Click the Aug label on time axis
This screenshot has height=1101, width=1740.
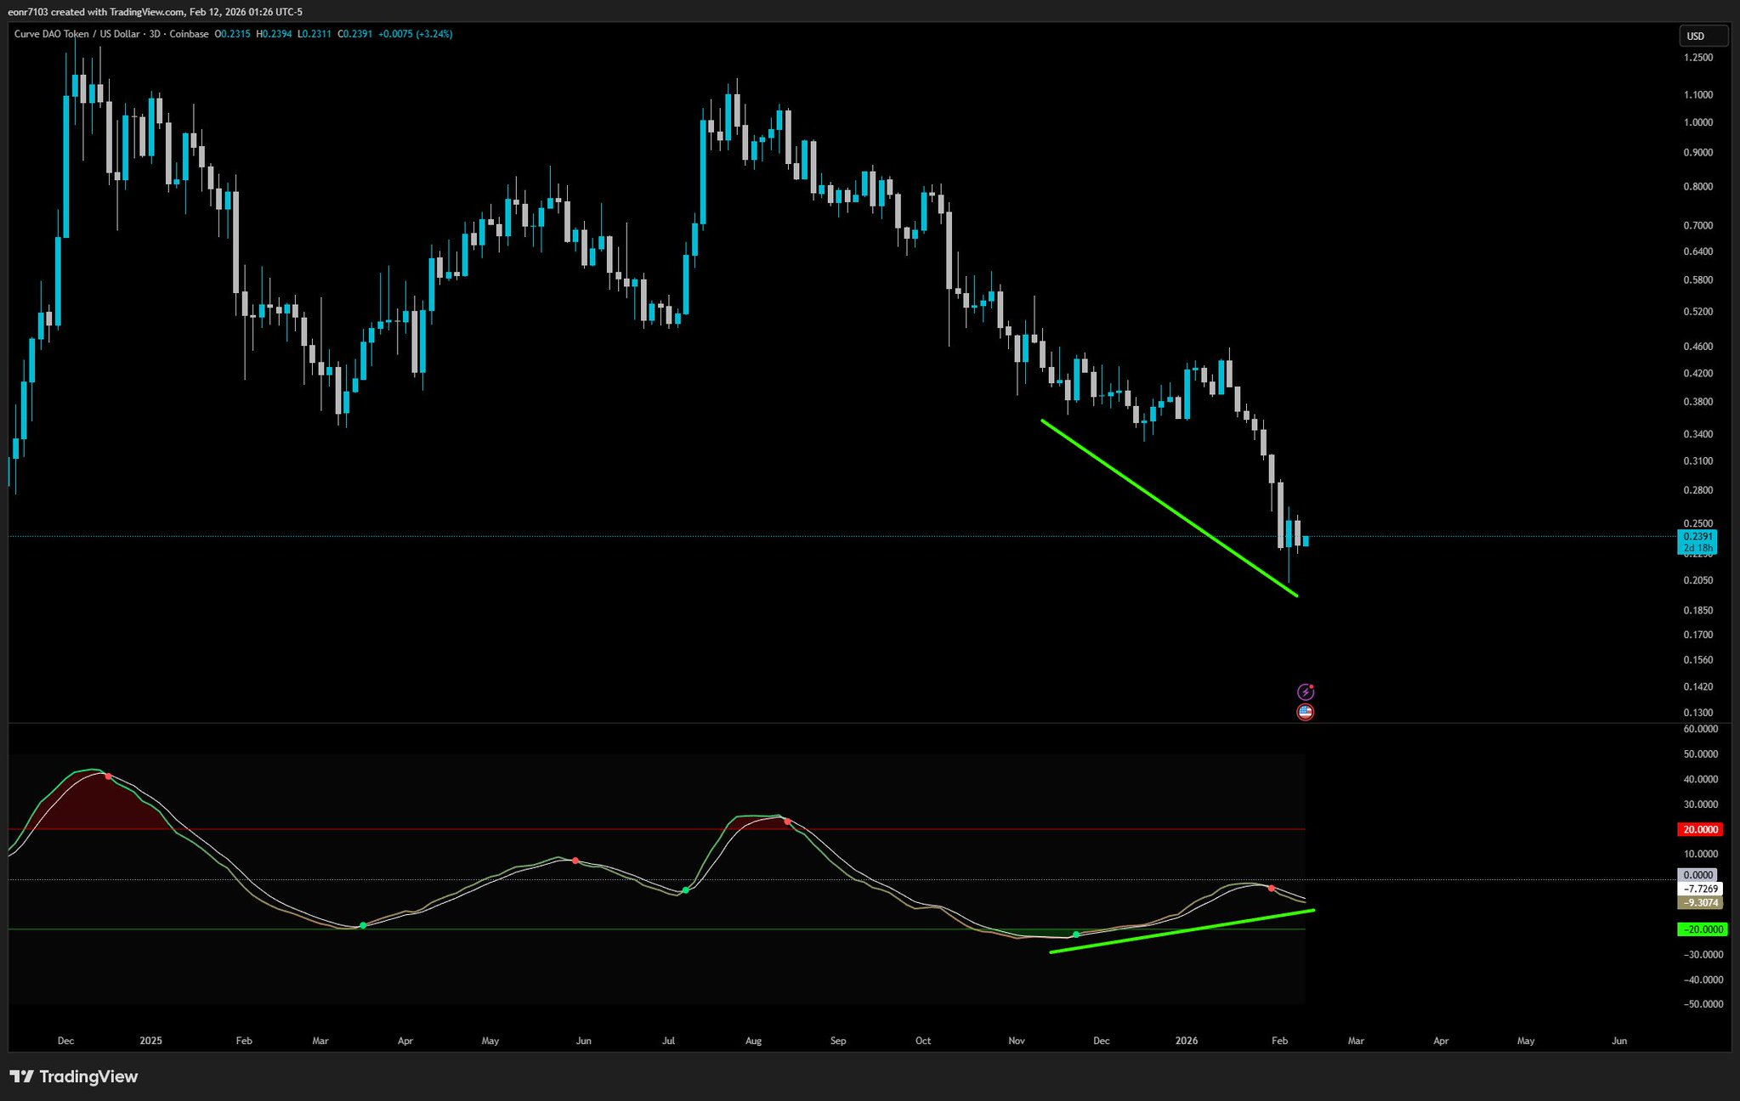(x=753, y=1041)
